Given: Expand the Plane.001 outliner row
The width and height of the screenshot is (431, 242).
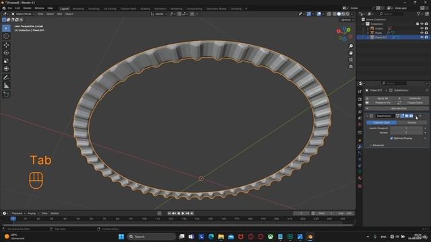Looking at the screenshot, I should [368, 37].
